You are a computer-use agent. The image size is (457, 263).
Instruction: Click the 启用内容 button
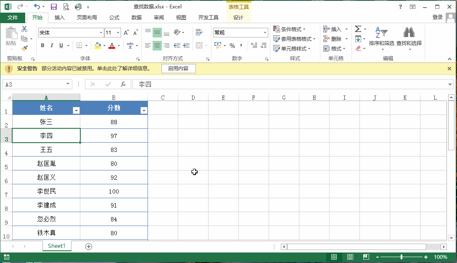[178, 69]
